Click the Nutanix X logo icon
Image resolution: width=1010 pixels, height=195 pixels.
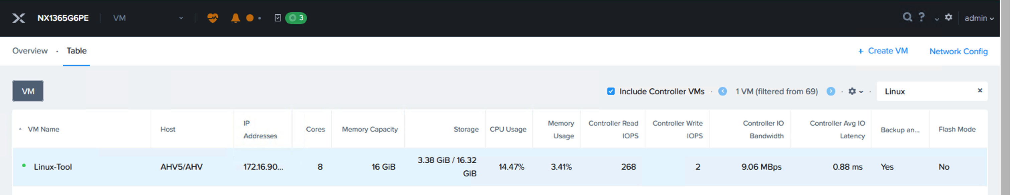point(18,18)
